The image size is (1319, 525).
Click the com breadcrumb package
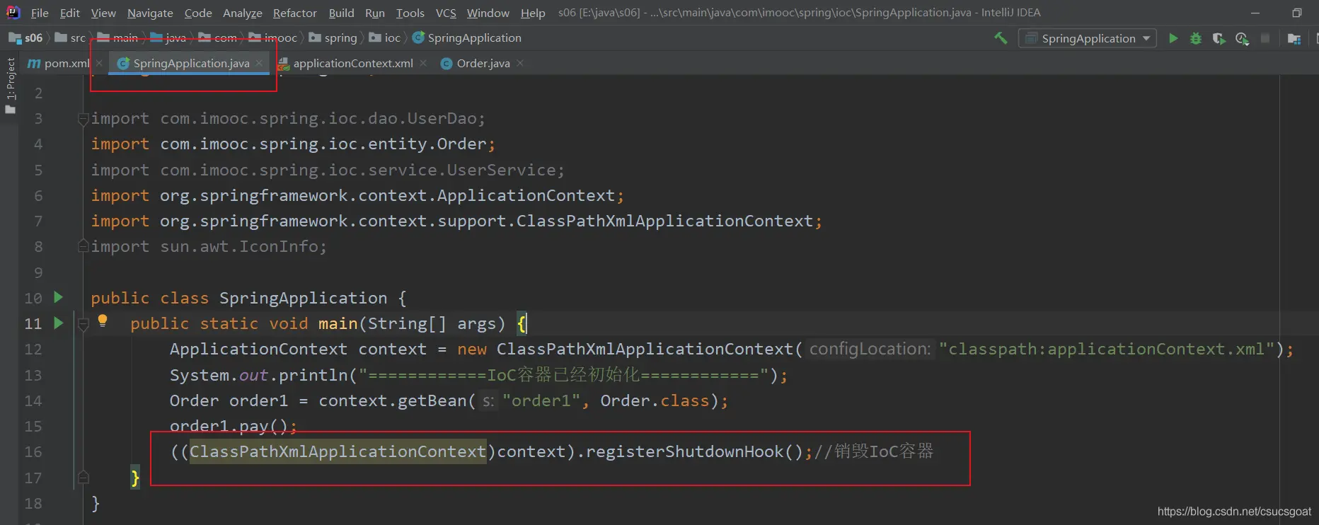pyautogui.click(x=218, y=38)
